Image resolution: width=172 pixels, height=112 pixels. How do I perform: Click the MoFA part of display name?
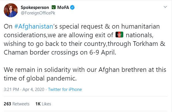click(x=63, y=8)
